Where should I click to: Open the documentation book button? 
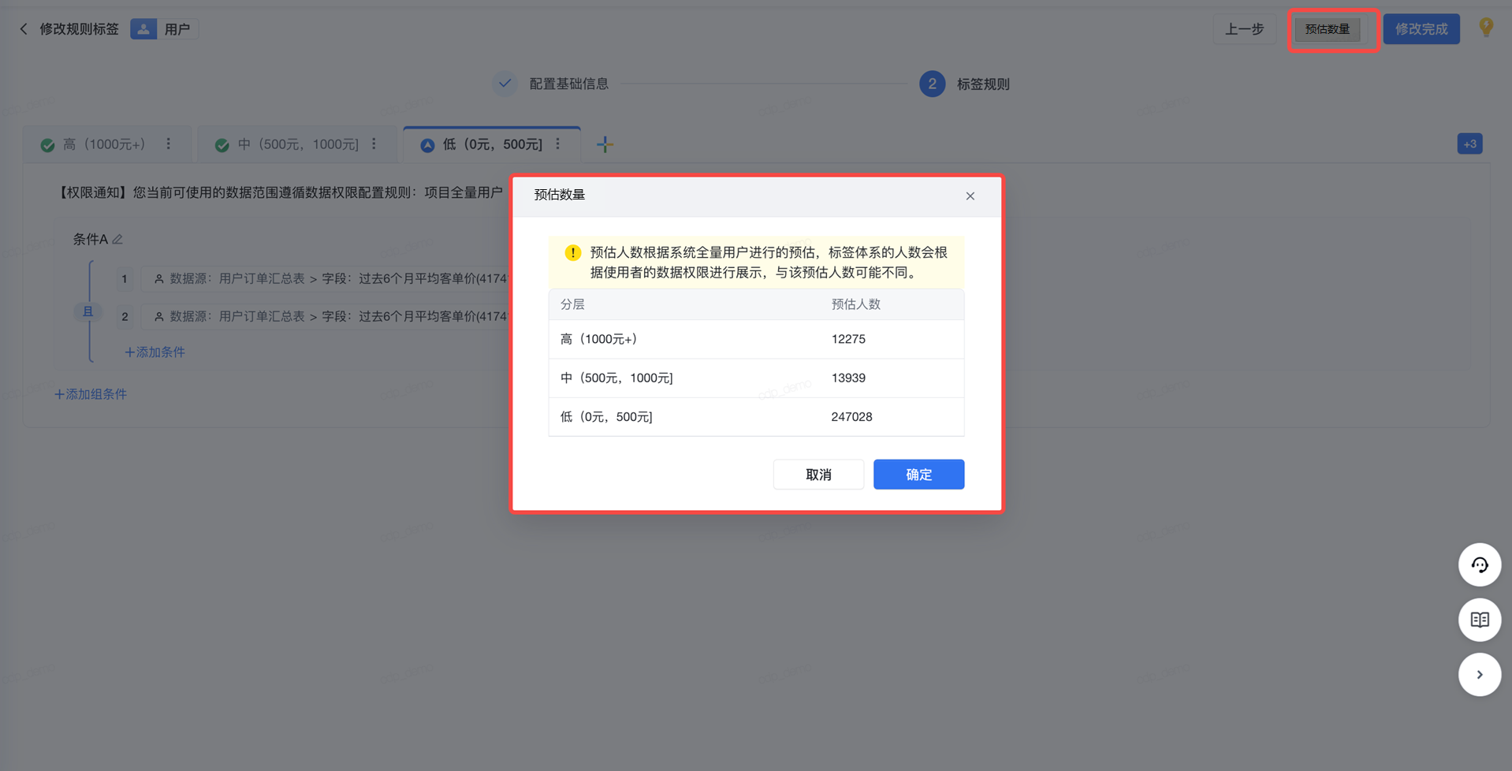(x=1480, y=620)
